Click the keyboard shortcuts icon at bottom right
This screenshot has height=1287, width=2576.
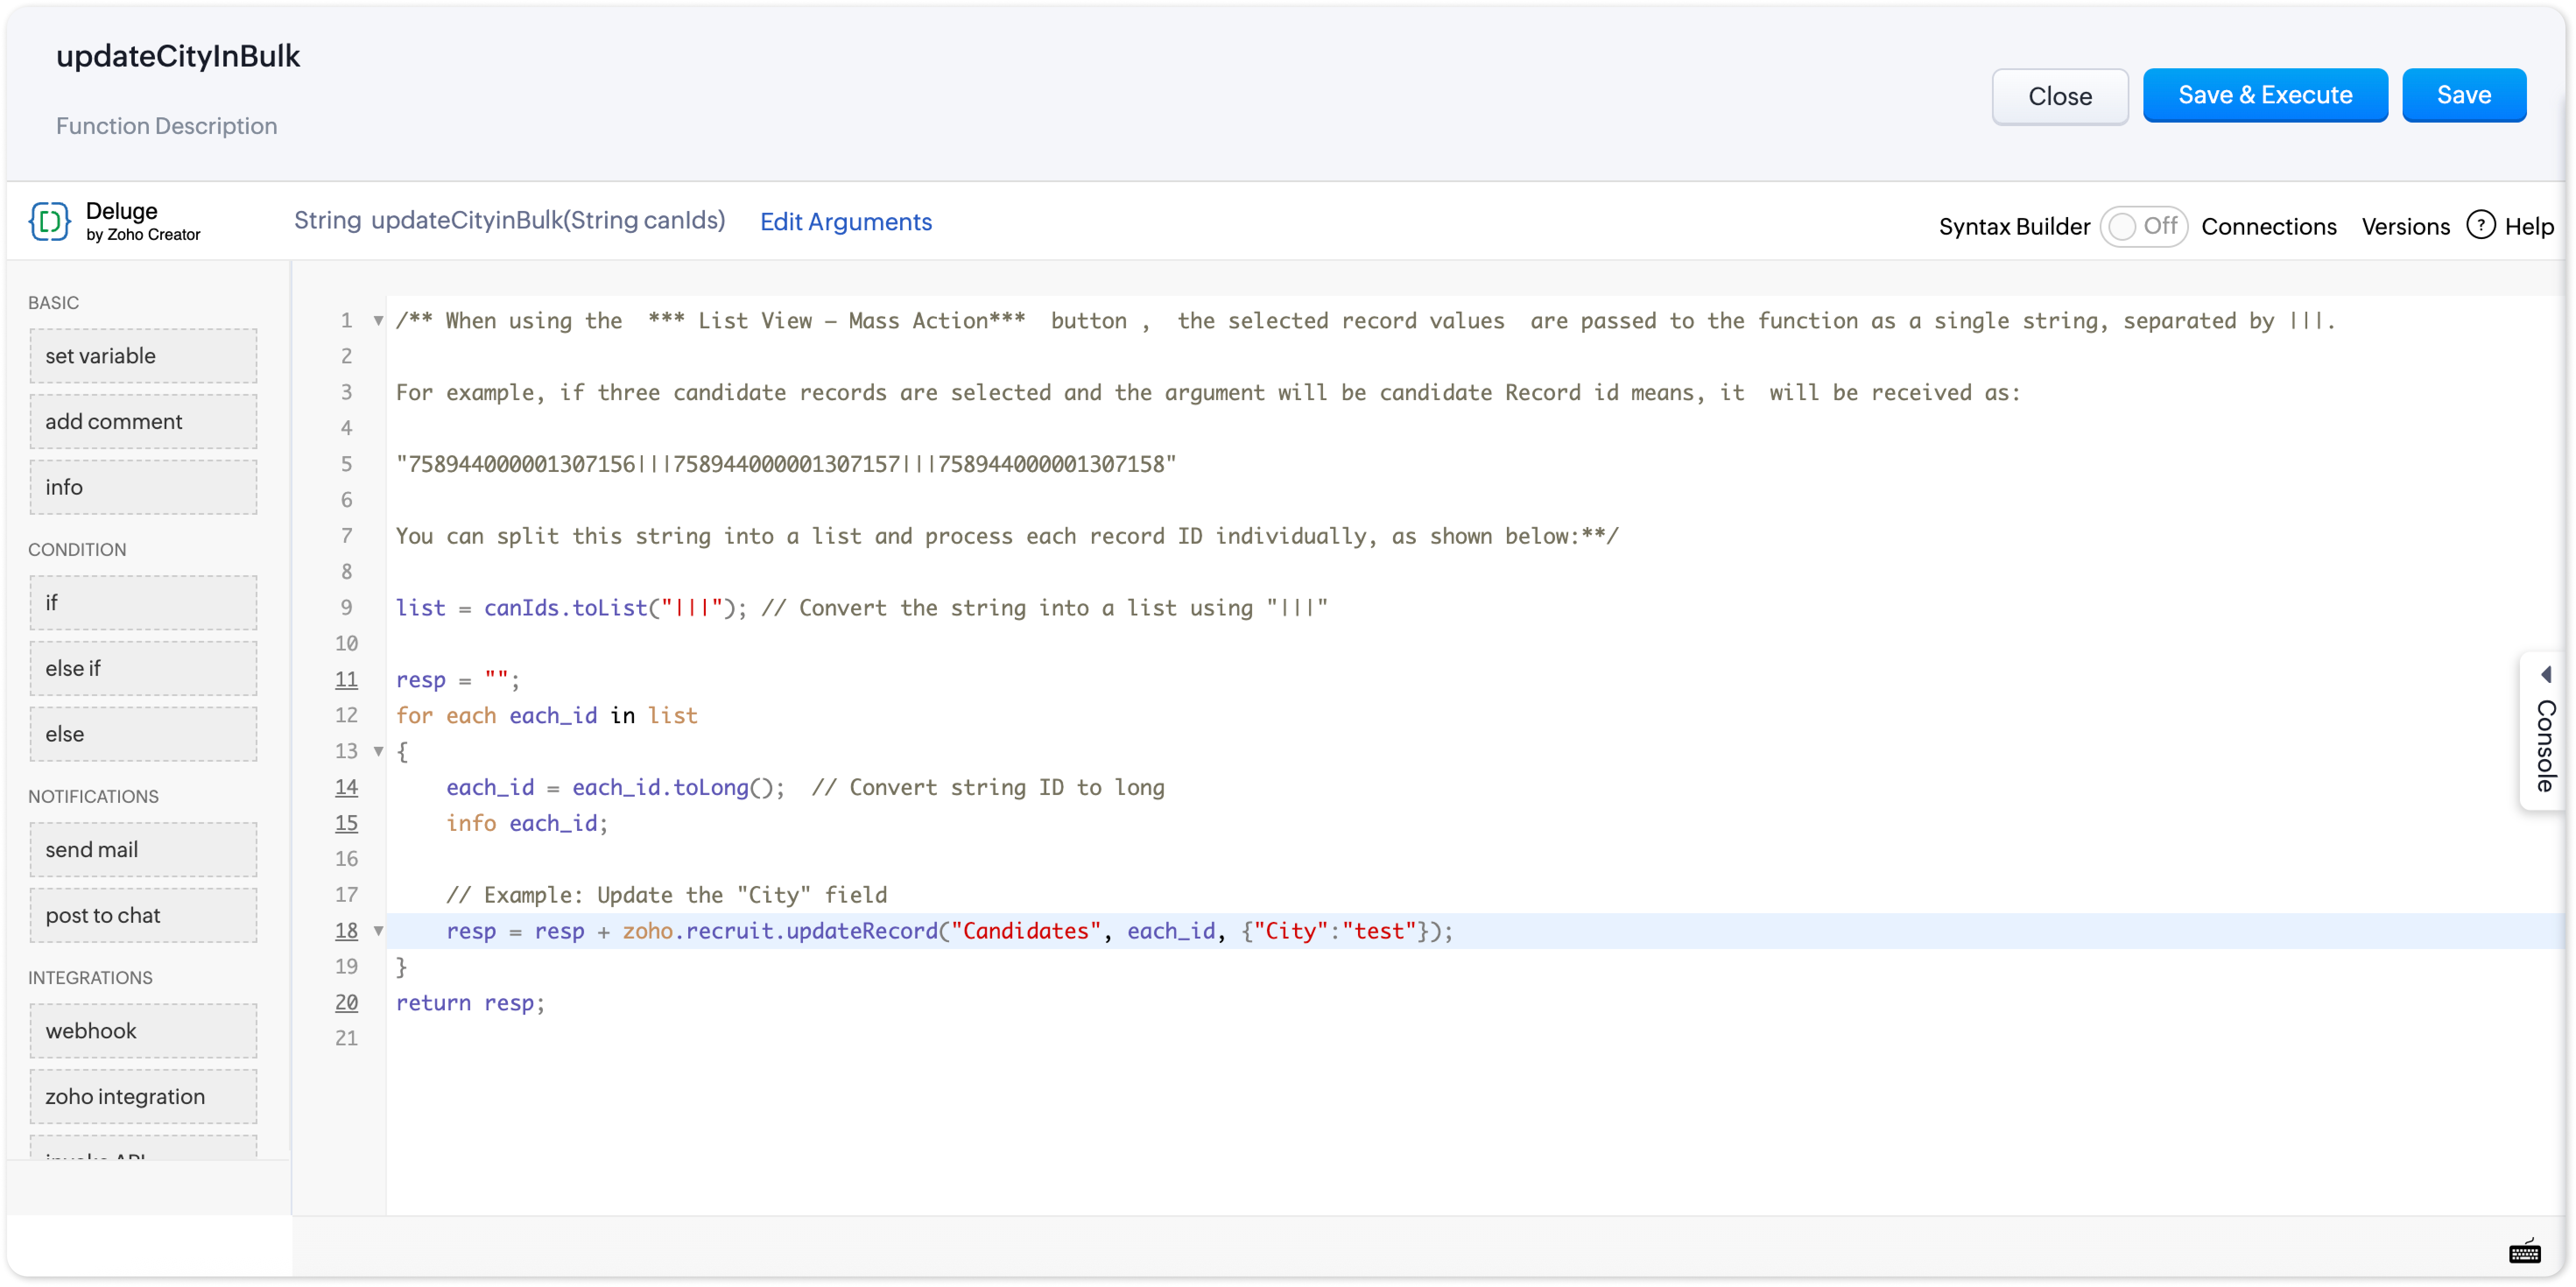(x=2525, y=1252)
